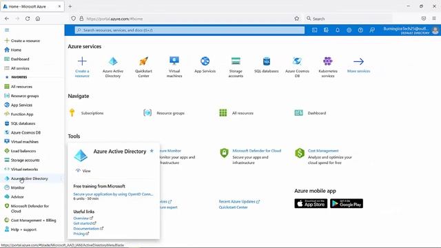Open All services in the sidebar
441x248 pixels.
[x=17, y=68]
